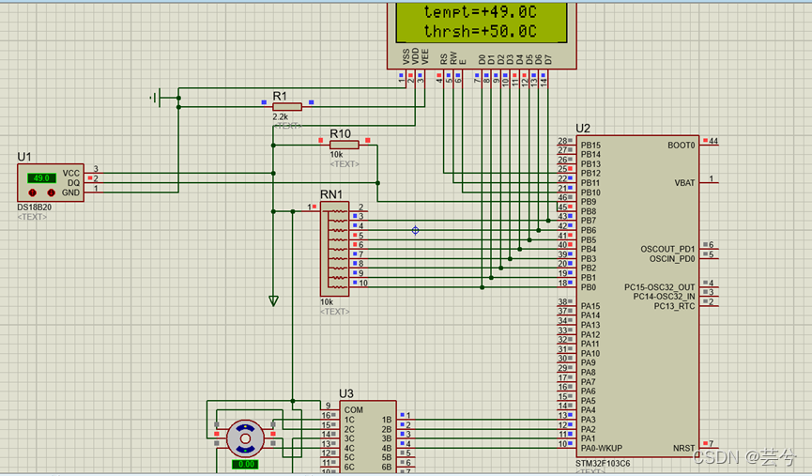This screenshot has height=476, width=812.
Task: Select the U3 reference label
Action: (346, 393)
